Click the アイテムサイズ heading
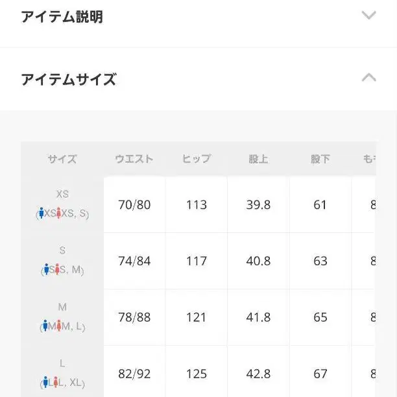 pos(68,80)
